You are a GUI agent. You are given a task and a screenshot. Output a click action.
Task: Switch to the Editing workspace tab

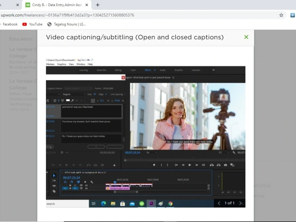pyautogui.click(x=118, y=70)
